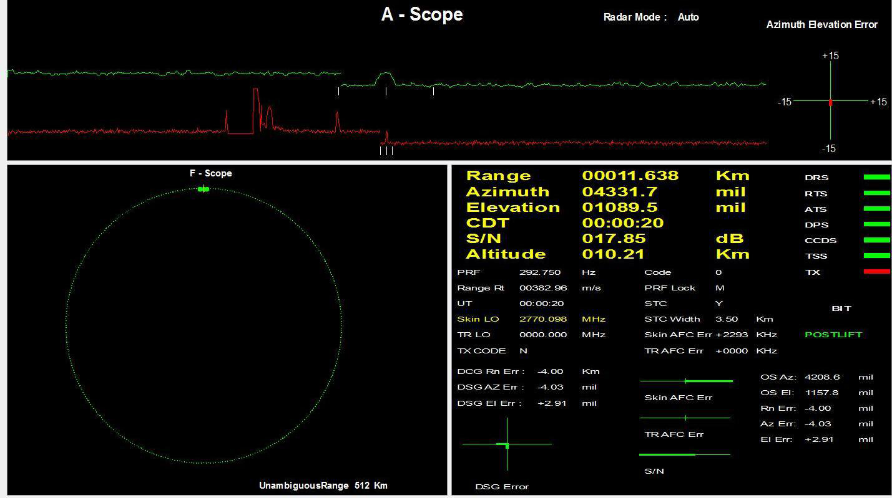Click the UT value 00:00:20

coord(541,304)
